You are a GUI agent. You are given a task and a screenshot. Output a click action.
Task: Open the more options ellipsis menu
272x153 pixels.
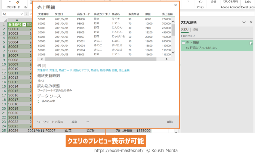(x=87, y=122)
